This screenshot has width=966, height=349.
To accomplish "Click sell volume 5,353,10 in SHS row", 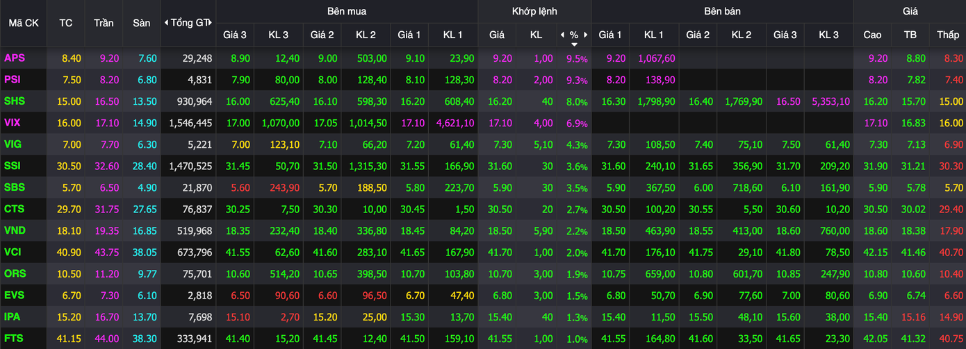I will click(x=830, y=102).
